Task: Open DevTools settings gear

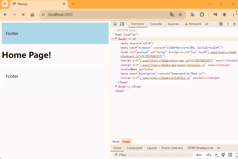Action: point(221,24)
